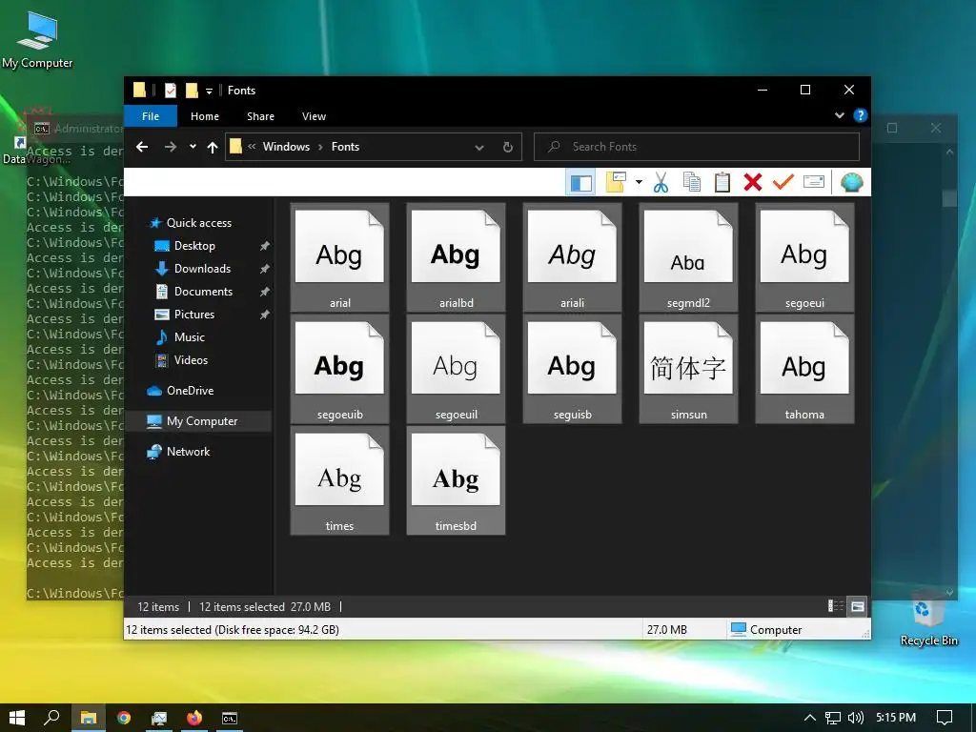This screenshot has height=732, width=976.
Task: Click the Search Fonts field
Action: (697, 147)
